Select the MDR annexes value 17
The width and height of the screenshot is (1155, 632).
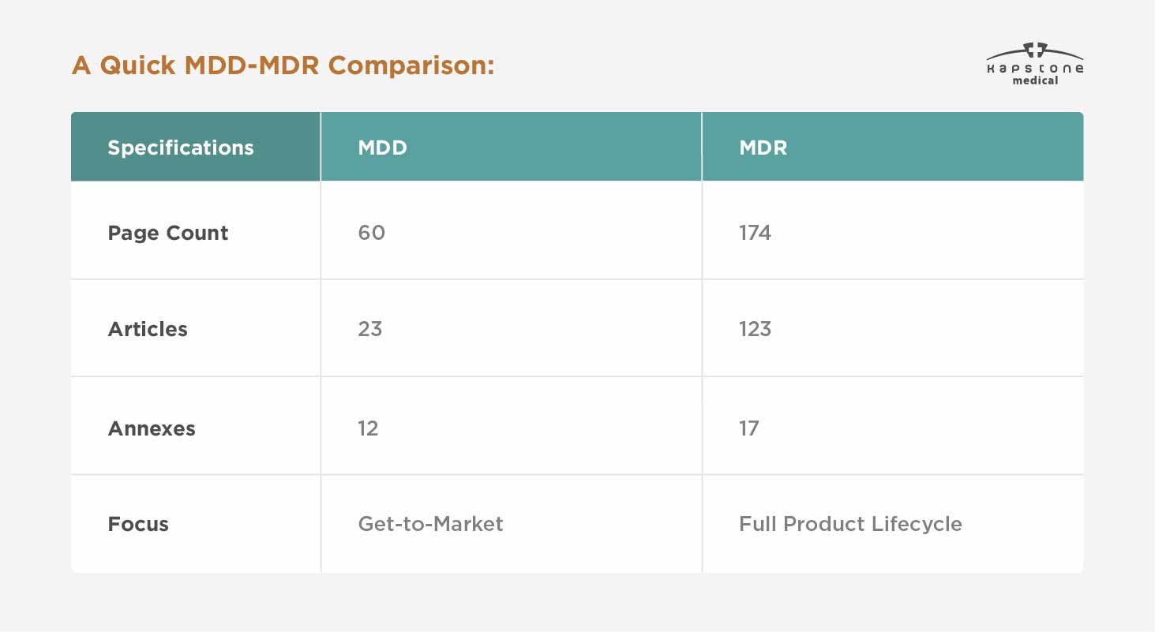pos(748,428)
